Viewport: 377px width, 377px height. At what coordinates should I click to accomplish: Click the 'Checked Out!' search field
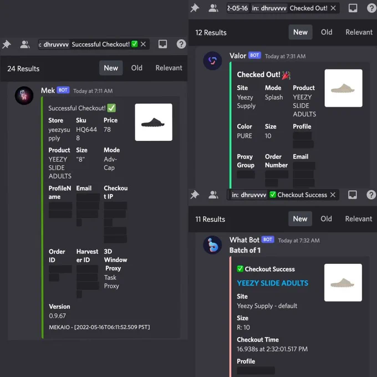pos(283,8)
